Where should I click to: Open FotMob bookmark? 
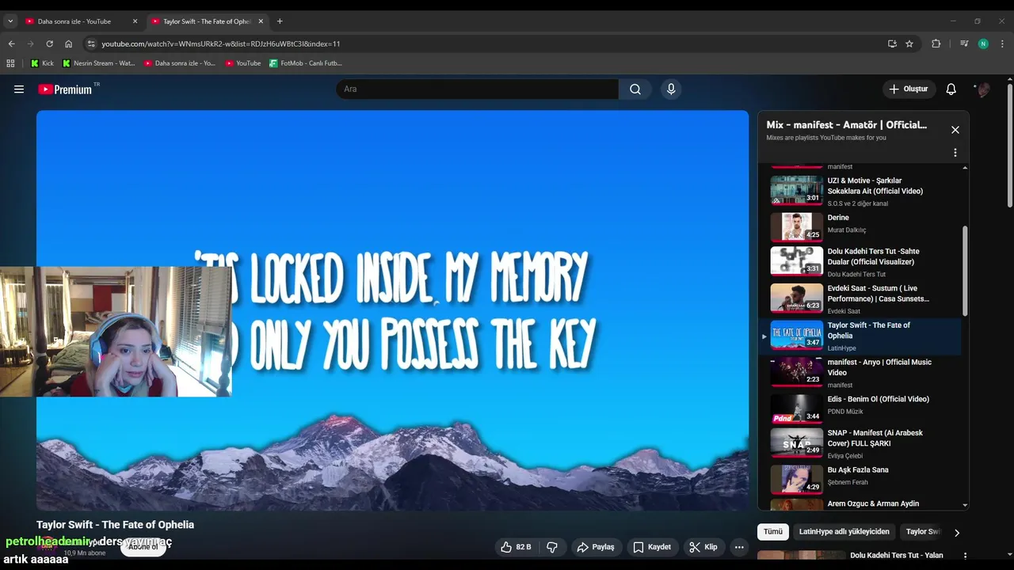306,63
